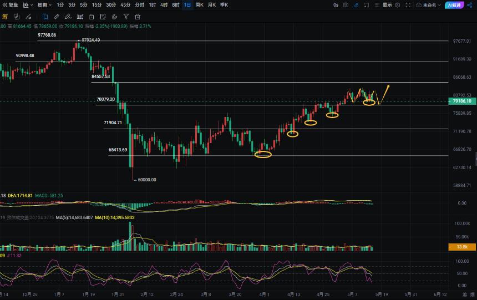This screenshot has width=477, height=300.
Task: Click the volume tag 13.5k
Action: [x=462, y=247]
